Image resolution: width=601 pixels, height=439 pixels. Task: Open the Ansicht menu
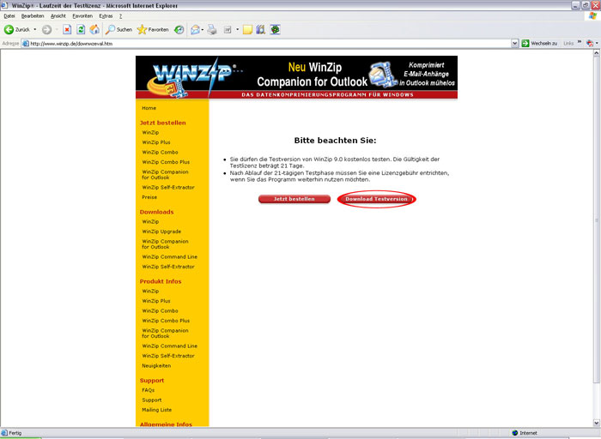click(x=58, y=16)
